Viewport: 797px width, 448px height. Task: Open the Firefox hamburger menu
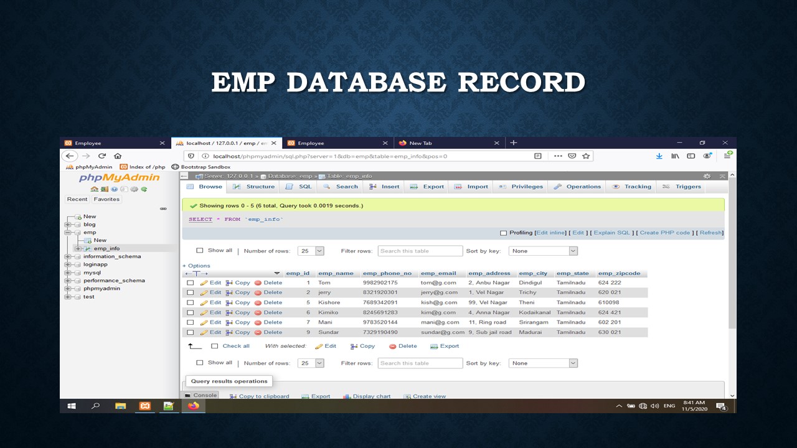coord(727,156)
